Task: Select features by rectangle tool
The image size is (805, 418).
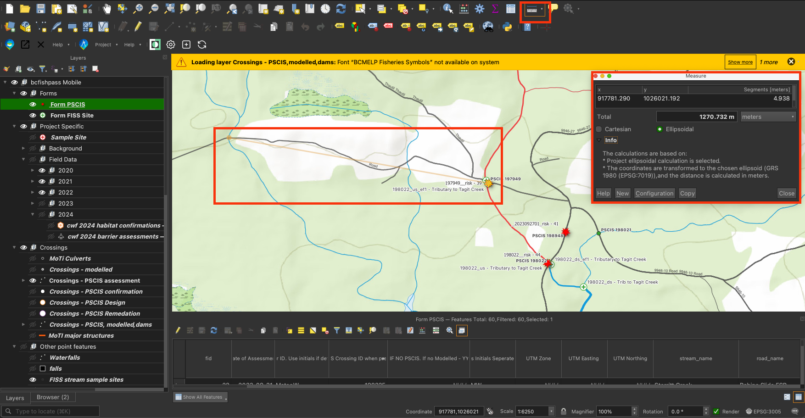Action: pyautogui.click(x=361, y=9)
